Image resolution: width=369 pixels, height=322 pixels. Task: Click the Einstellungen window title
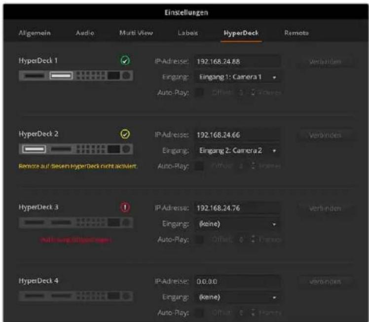(186, 12)
